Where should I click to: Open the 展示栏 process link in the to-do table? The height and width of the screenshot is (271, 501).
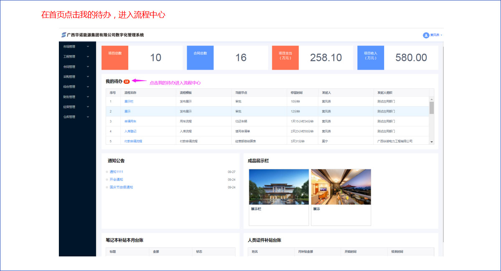point(129,101)
